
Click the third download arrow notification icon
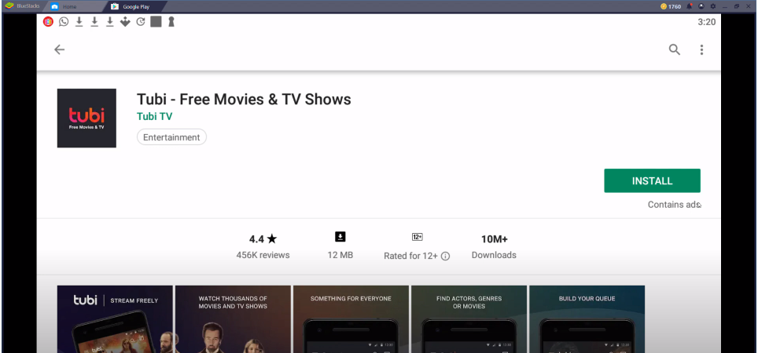coord(110,22)
